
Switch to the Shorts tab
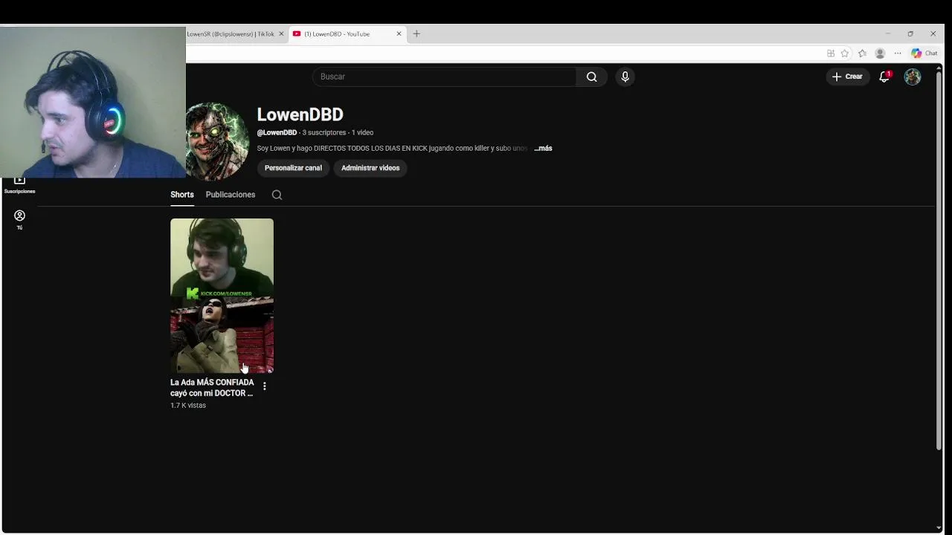[x=182, y=195]
